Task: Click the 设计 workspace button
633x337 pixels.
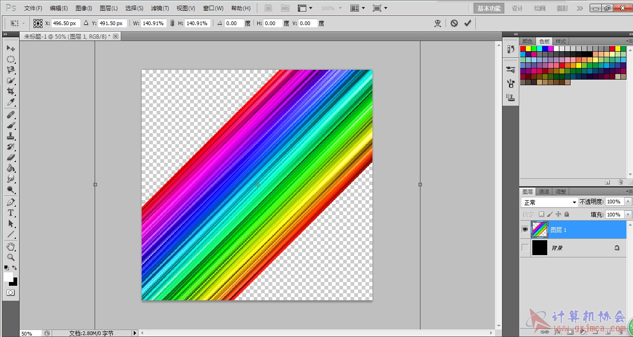Action: pyautogui.click(x=517, y=8)
